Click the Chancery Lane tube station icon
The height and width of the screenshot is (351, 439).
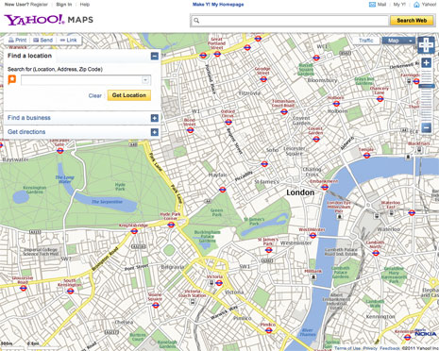380,99
